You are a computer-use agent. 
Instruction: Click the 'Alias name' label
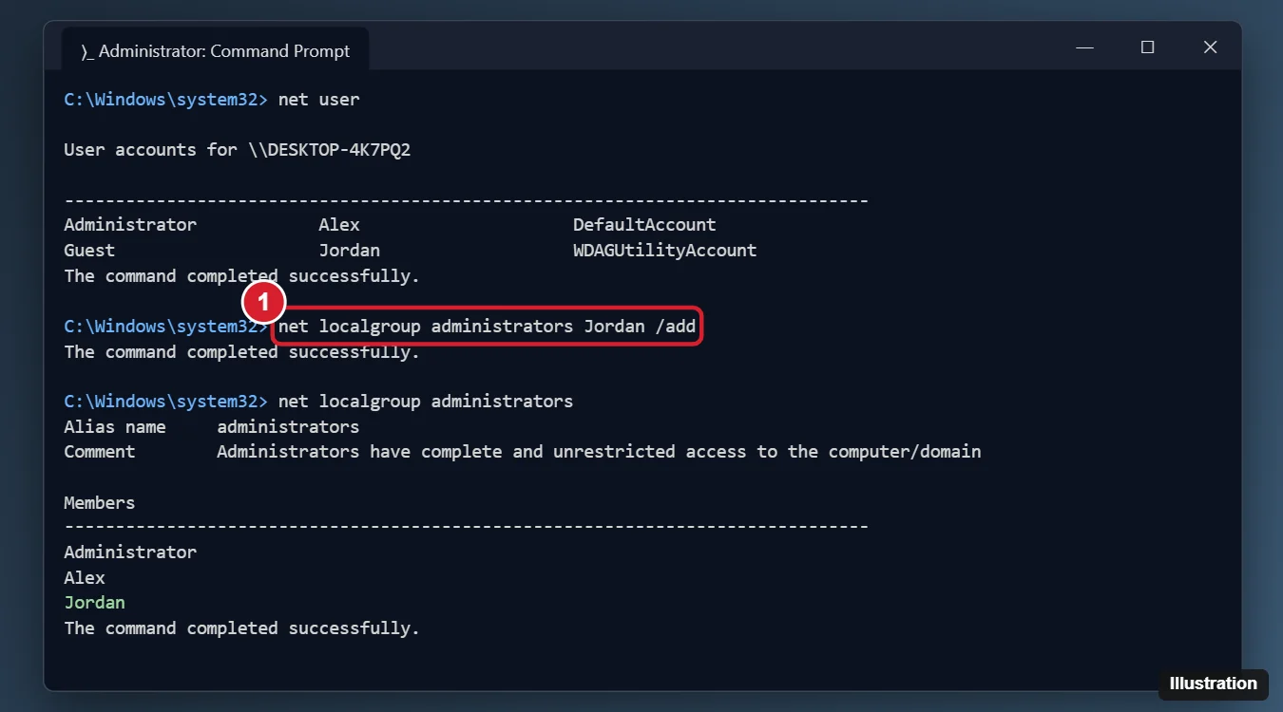[x=115, y=427]
